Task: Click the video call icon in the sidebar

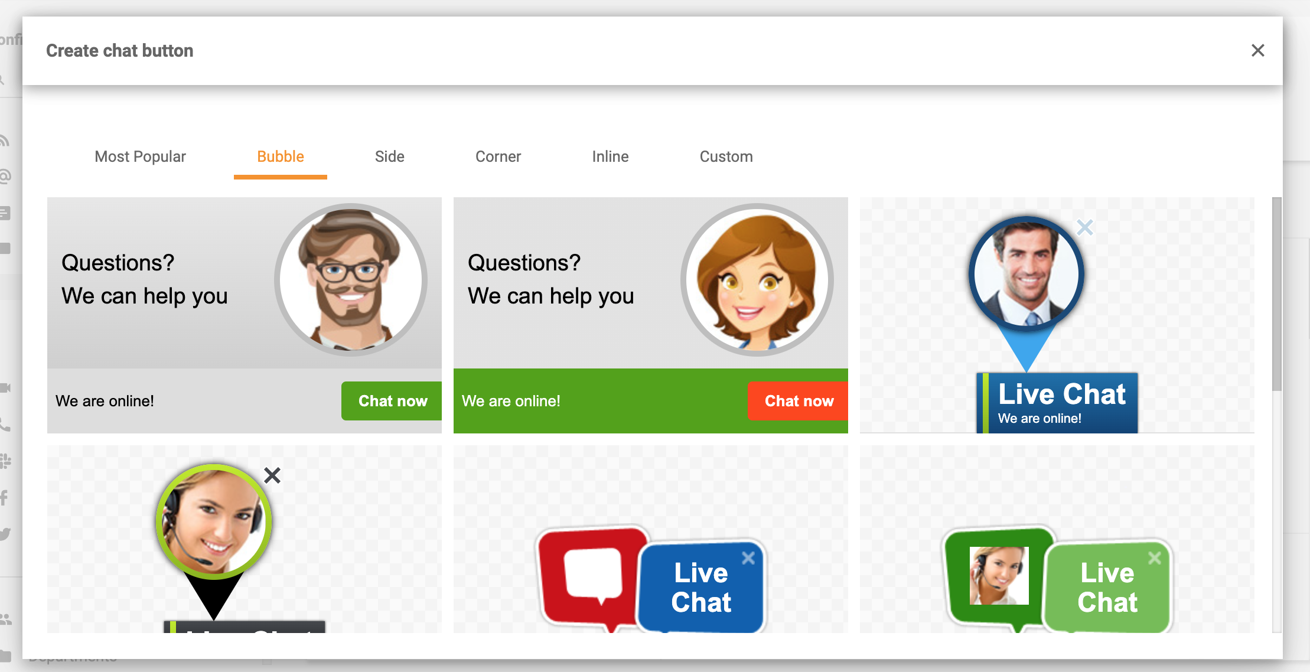Action: click(6, 387)
